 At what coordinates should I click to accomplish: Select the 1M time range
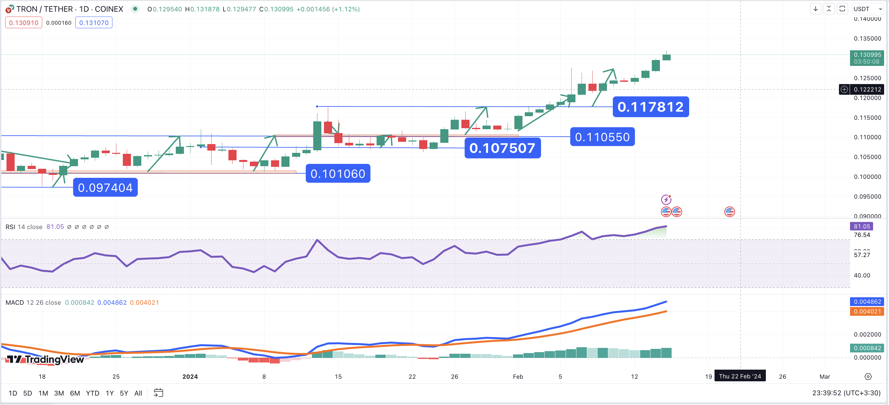click(43, 393)
